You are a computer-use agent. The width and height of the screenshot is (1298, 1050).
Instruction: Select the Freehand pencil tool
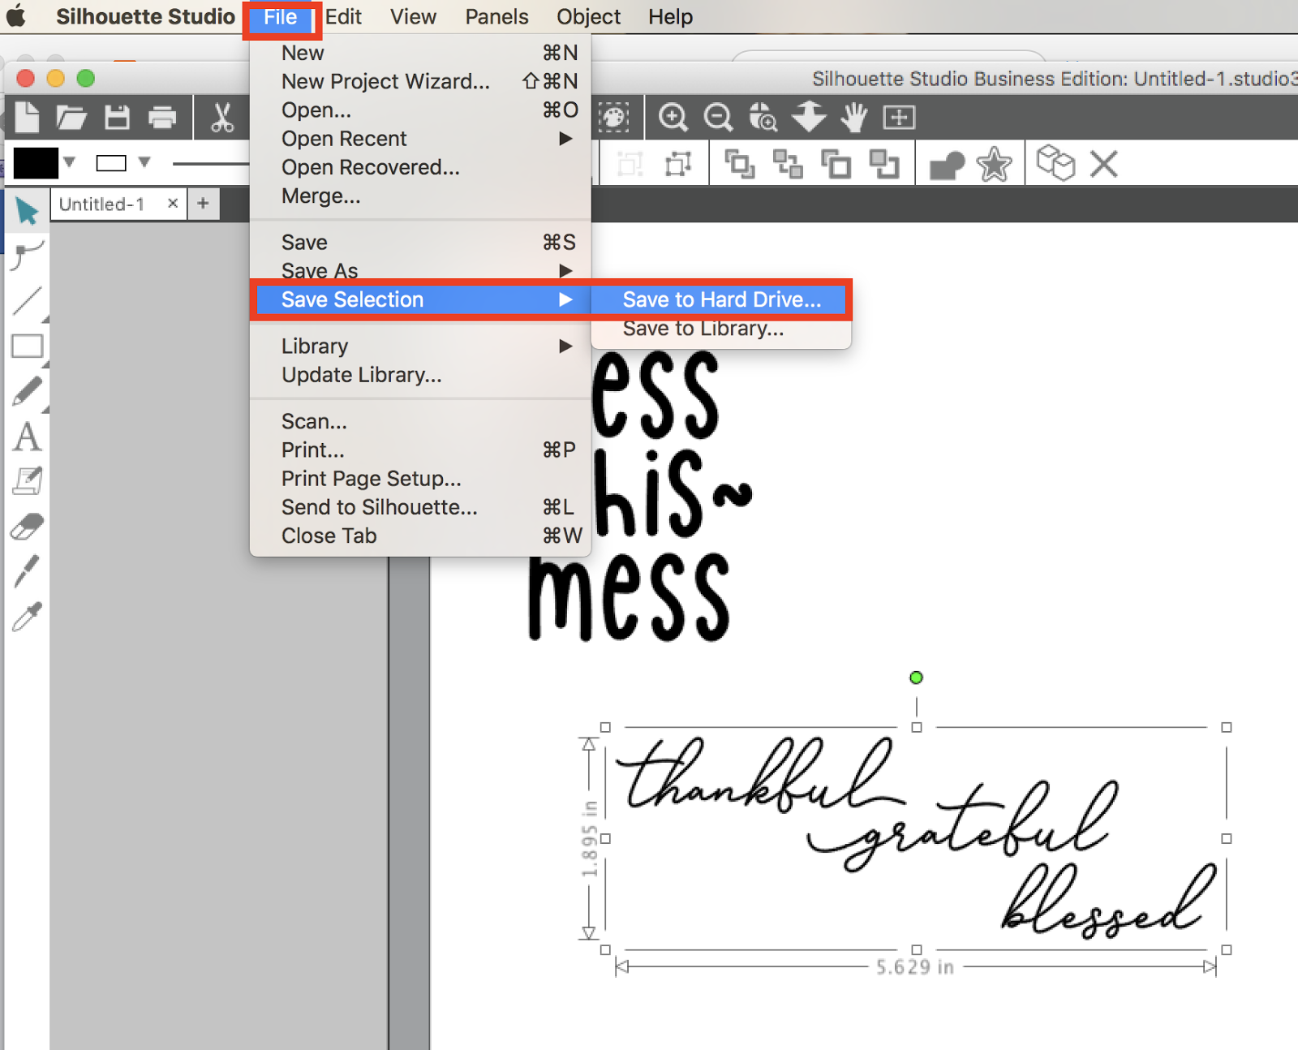click(28, 391)
